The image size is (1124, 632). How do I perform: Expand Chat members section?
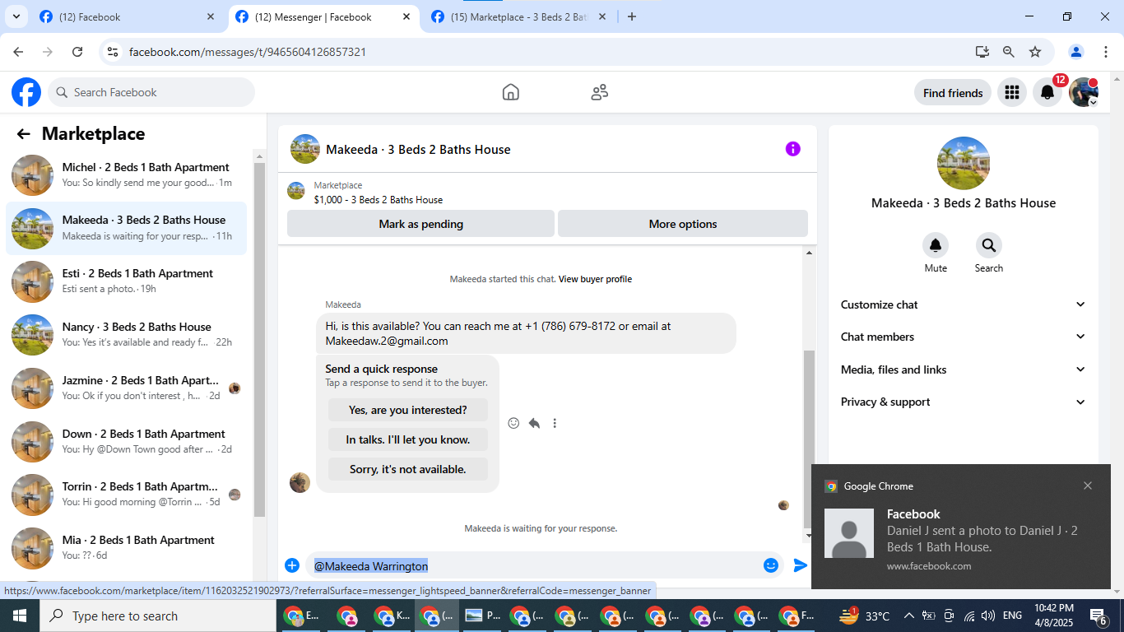click(x=964, y=337)
